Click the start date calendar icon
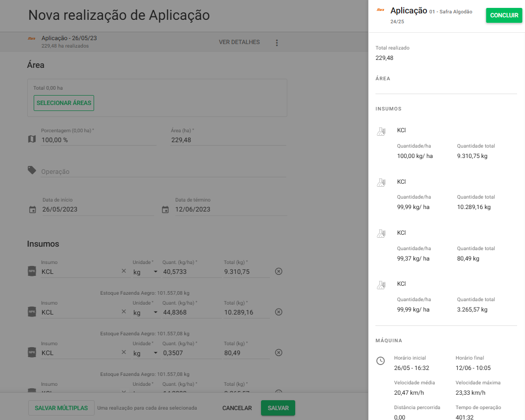Image resolution: width=525 pixels, height=420 pixels. point(33,210)
